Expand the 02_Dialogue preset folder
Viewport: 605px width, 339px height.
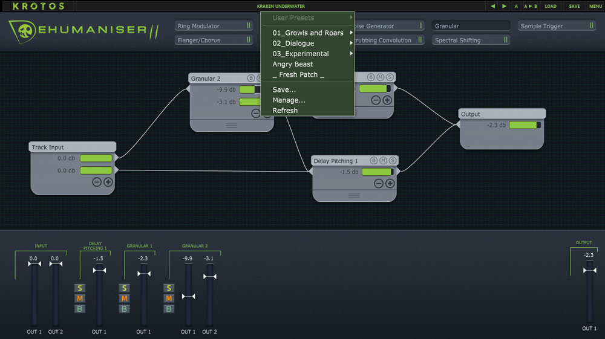(x=293, y=44)
